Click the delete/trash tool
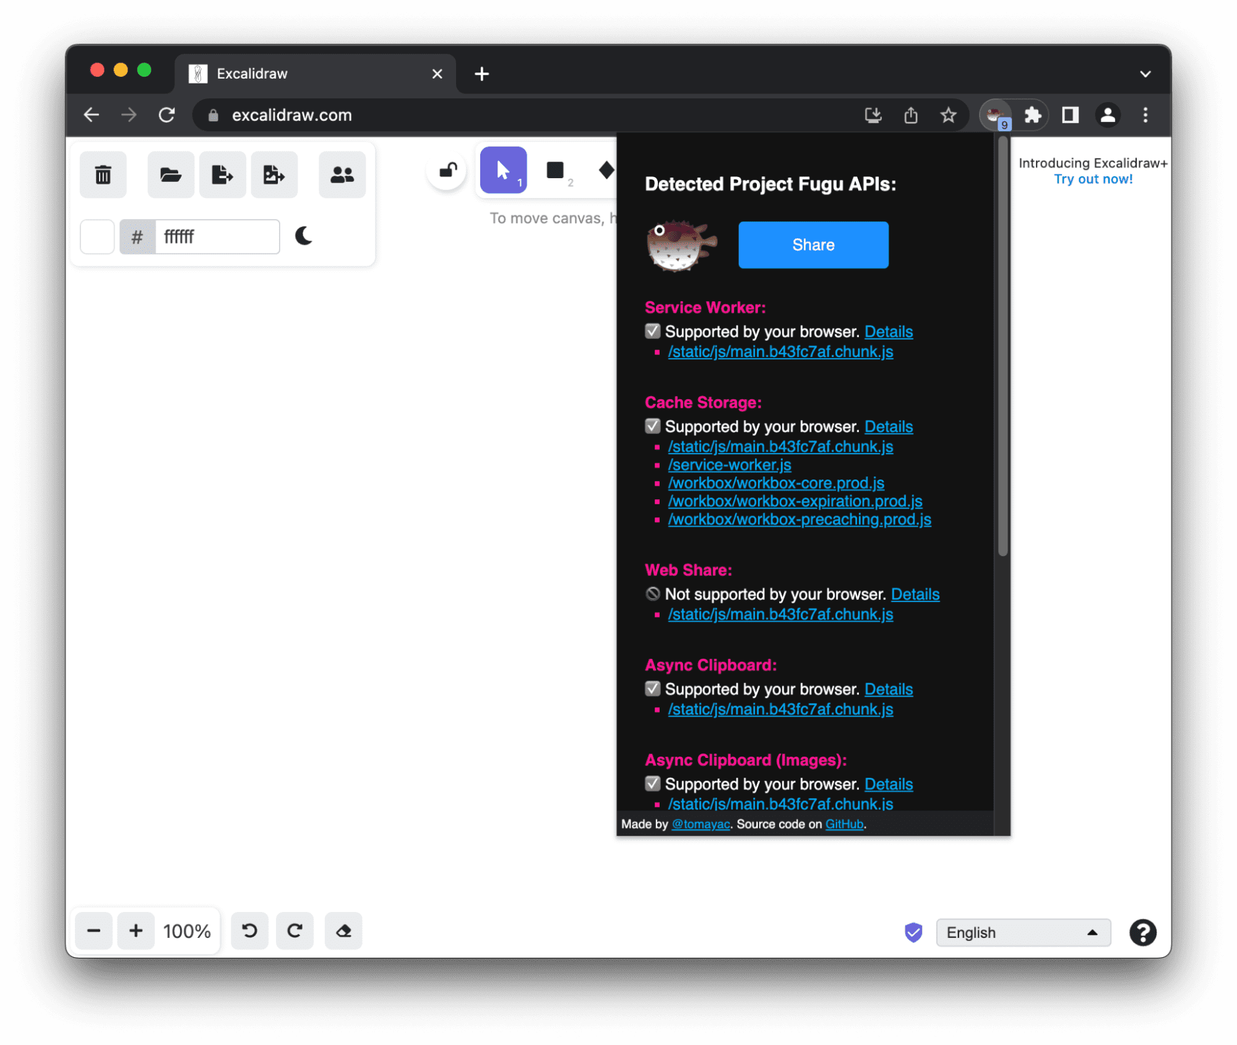Image resolution: width=1237 pixels, height=1045 pixels. 105,174
